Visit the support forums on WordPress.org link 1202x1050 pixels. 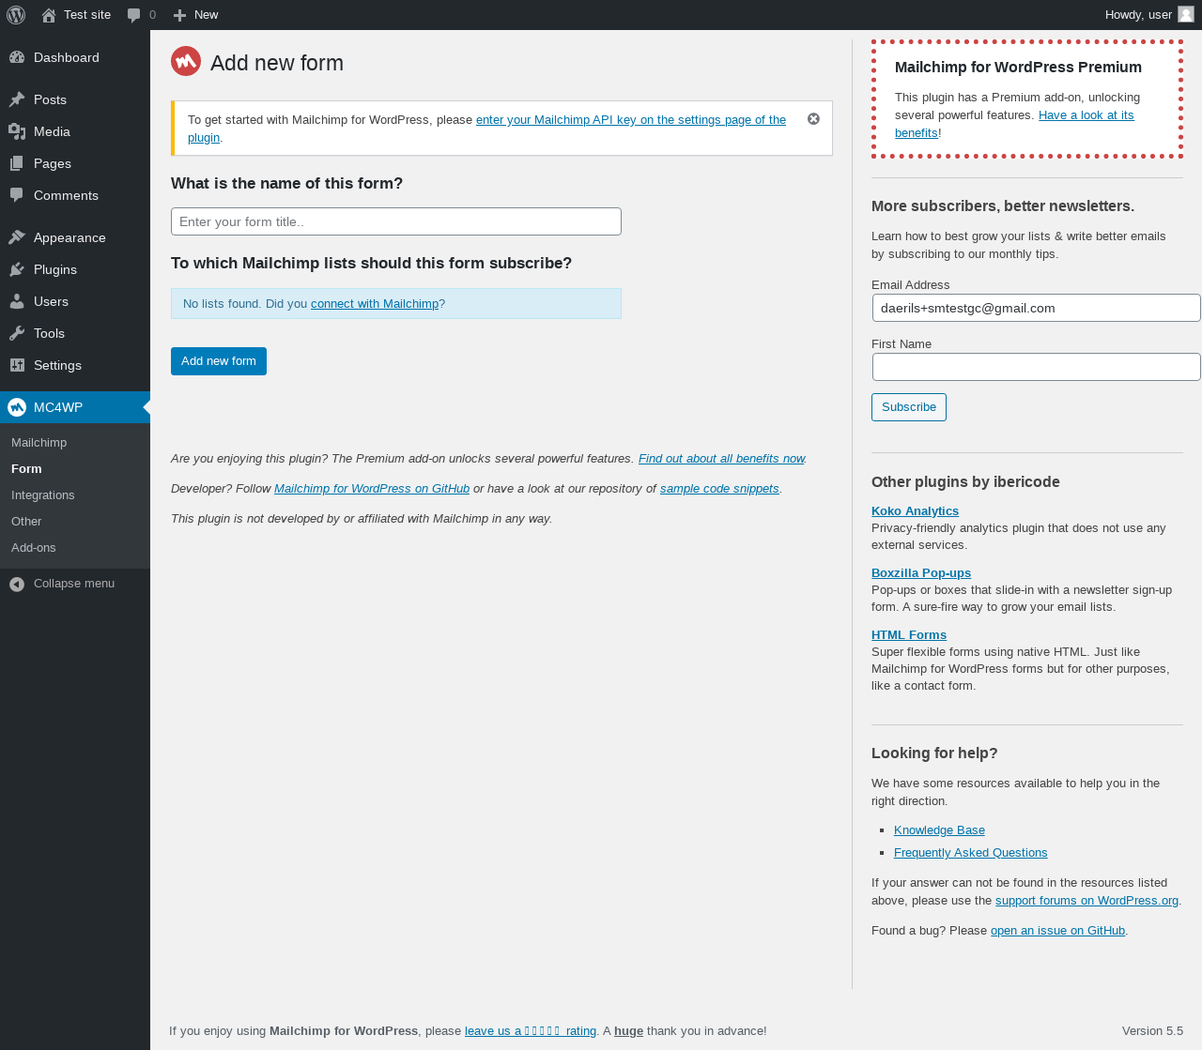click(x=1086, y=901)
